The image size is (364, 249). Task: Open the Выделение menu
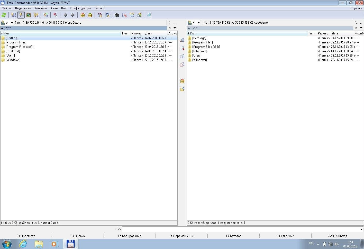pyautogui.click(x=23, y=8)
